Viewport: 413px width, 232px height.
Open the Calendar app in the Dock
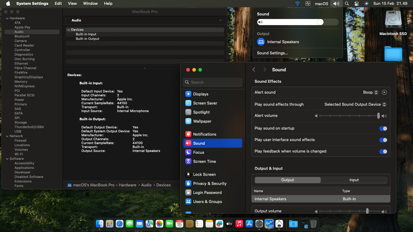pyautogui.click(x=179, y=224)
